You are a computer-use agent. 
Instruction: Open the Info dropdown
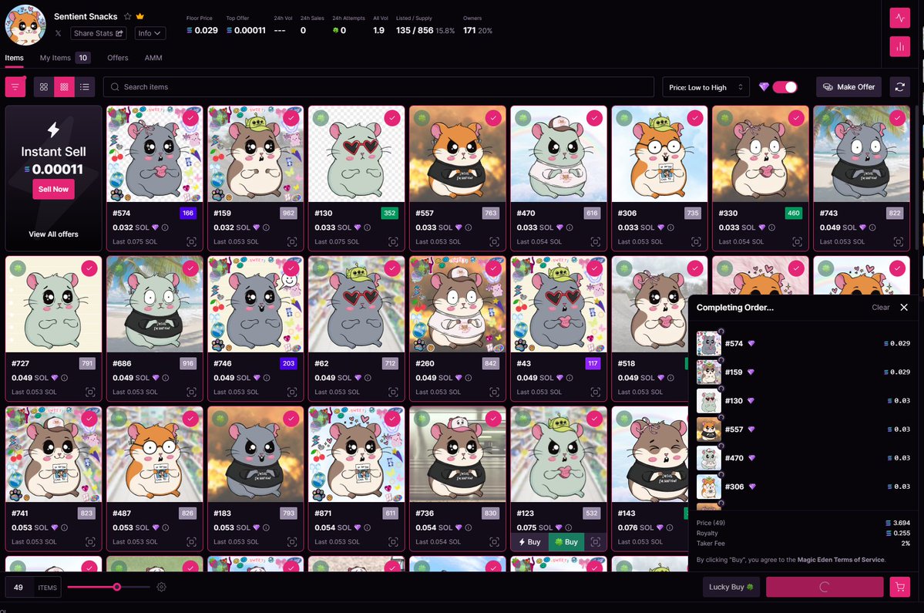click(x=150, y=34)
